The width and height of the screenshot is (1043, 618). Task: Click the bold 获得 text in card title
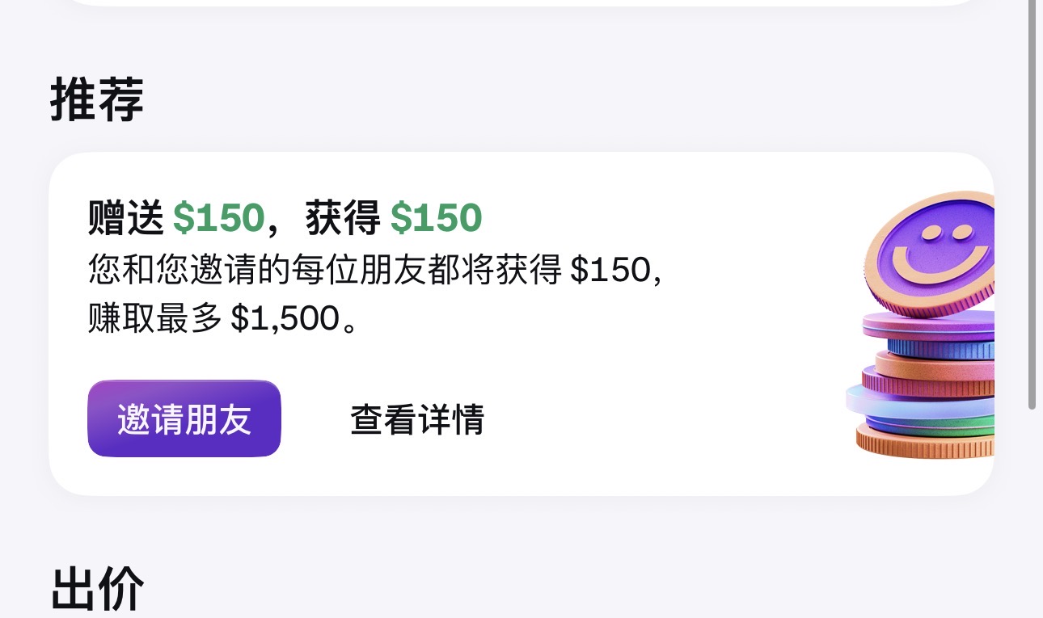[343, 218]
